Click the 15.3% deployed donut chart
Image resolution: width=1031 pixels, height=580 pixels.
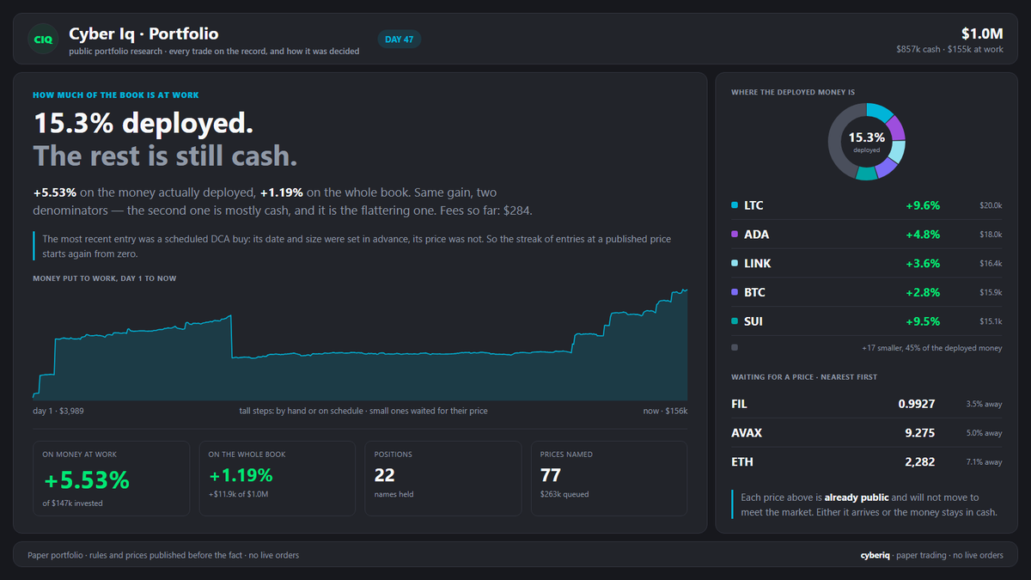867,142
